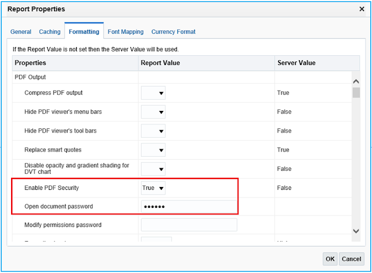
Task: Click the Cancel button
Action: (351, 259)
